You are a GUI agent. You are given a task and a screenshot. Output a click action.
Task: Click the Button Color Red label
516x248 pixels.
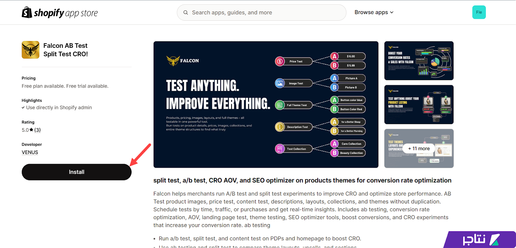coord(351,109)
